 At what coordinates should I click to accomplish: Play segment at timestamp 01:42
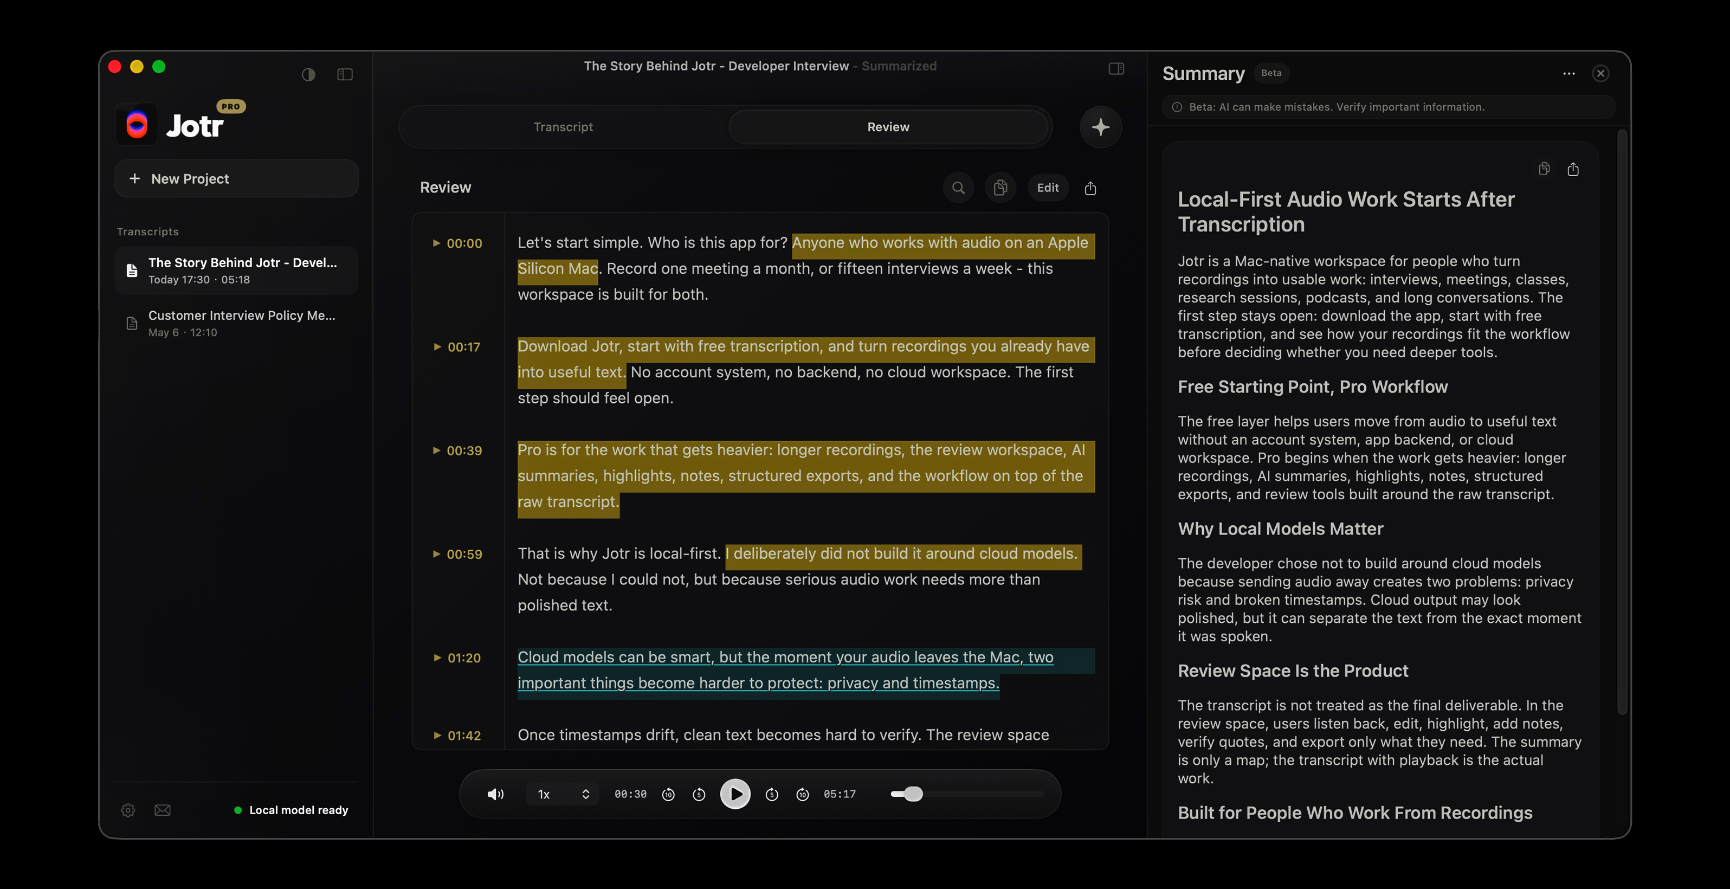click(457, 735)
